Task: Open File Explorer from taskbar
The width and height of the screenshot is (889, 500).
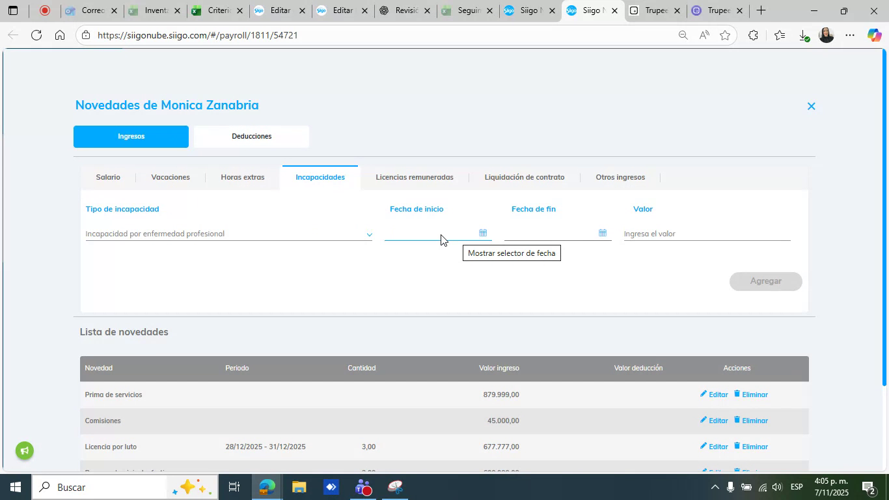Action: click(x=299, y=487)
